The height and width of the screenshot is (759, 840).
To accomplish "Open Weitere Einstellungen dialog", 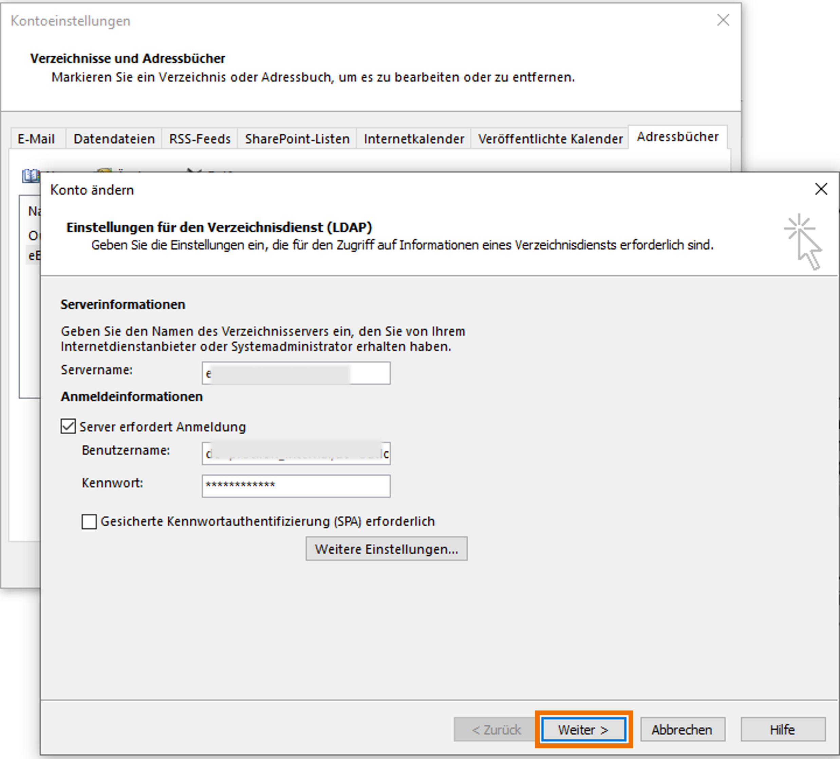I will click(x=386, y=549).
